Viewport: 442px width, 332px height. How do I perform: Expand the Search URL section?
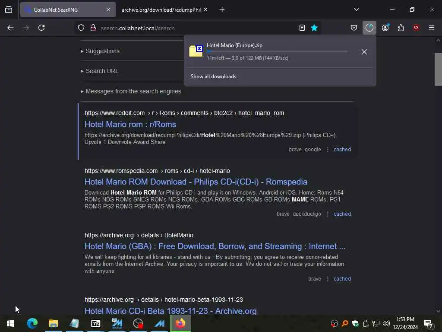point(100,71)
